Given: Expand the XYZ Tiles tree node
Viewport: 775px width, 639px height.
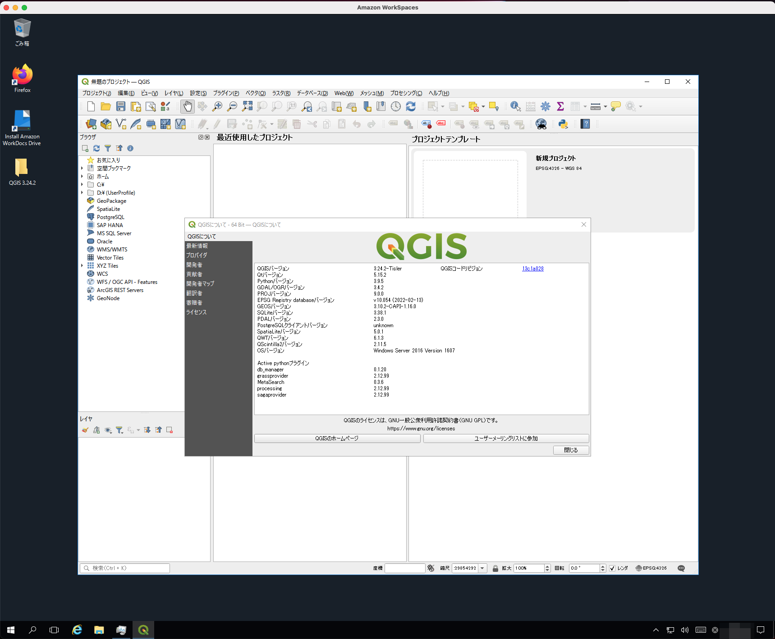Looking at the screenshot, I should click(82, 265).
